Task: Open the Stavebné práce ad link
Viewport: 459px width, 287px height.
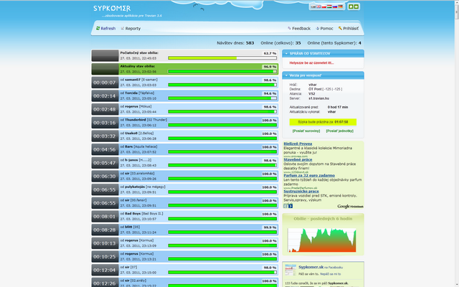Action: pos(298,159)
